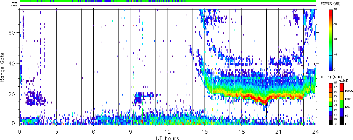Click the 100 label on NOISE legend
The image size is (353, 140).
click(x=347, y=108)
